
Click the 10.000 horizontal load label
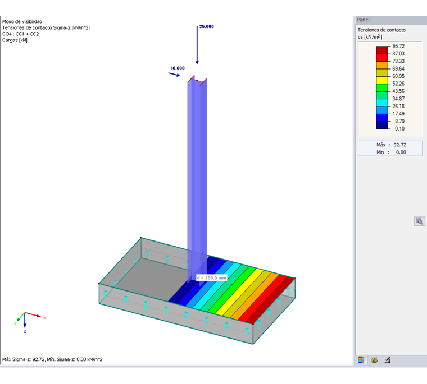(178, 68)
